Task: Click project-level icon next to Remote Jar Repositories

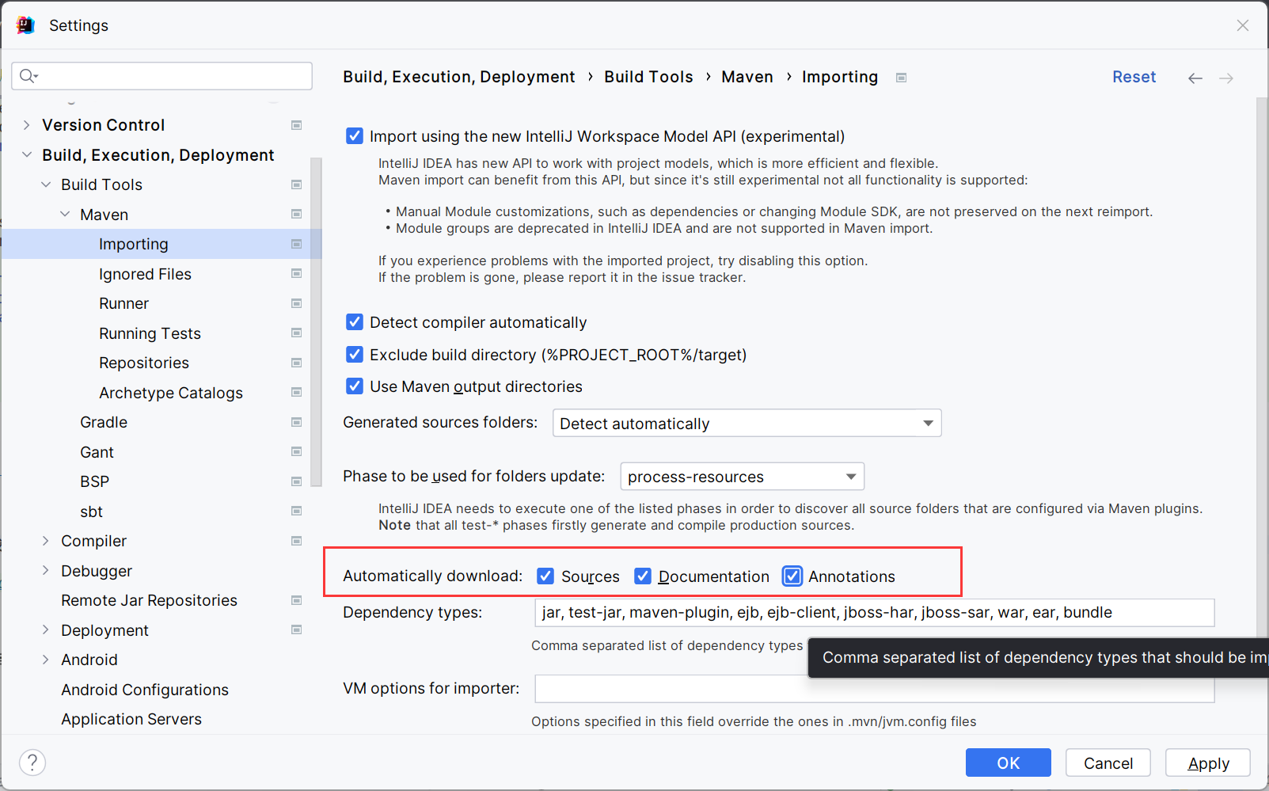Action: coord(297,600)
